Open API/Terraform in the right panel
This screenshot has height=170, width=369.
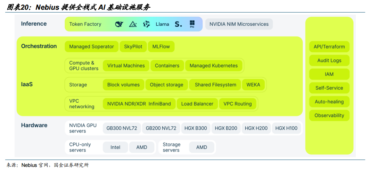pyautogui.click(x=329, y=47)
